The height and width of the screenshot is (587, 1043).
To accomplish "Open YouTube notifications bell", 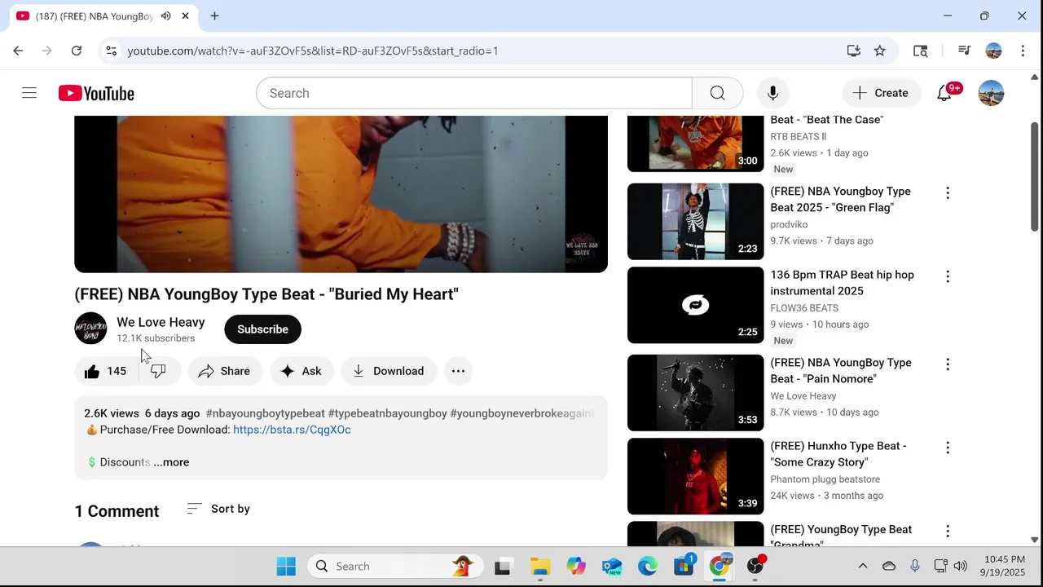I will click(944, 93).
